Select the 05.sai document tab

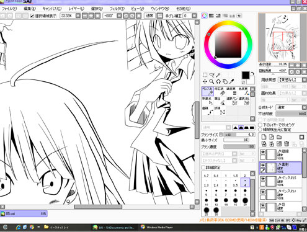[24, 213]
